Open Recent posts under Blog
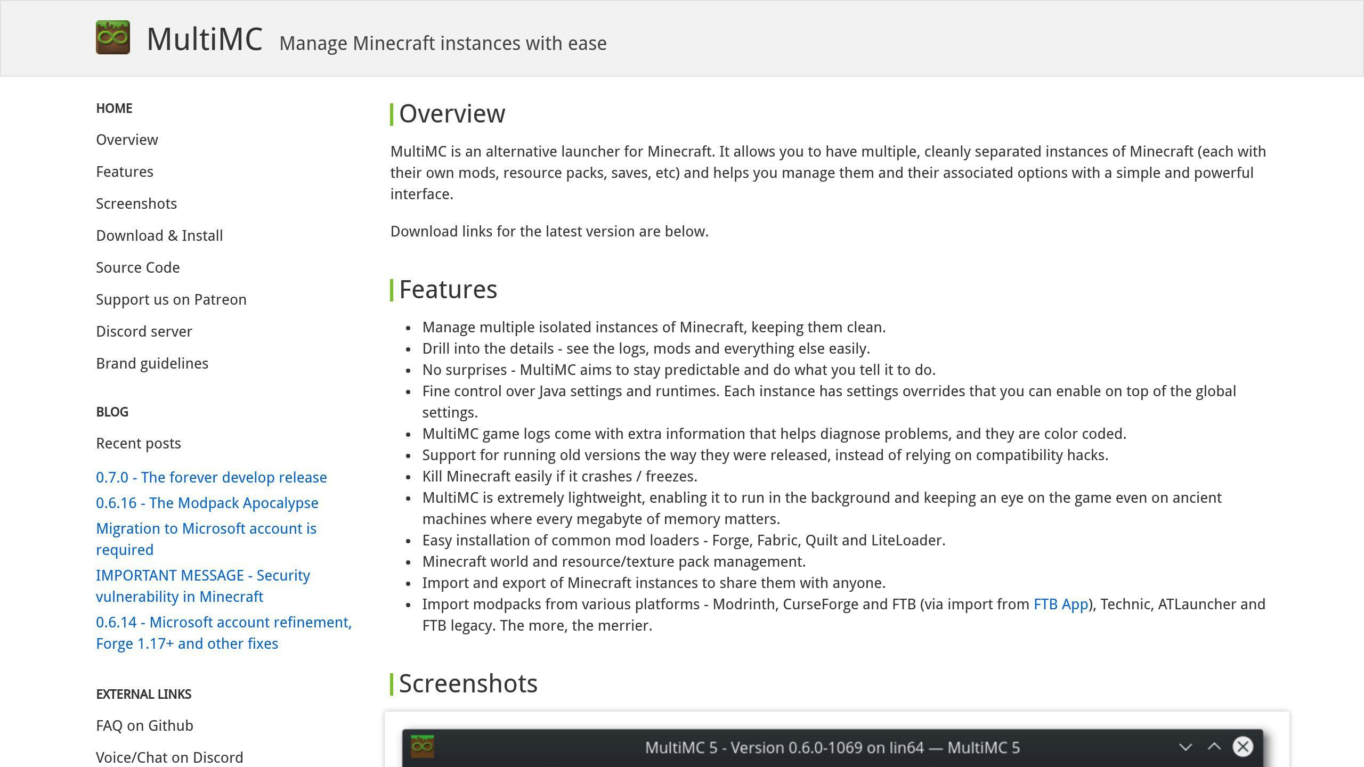1364x767 pixels. [x=139, y=443]
